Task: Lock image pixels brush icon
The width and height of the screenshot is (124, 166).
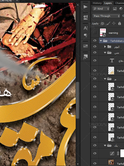Action: (108, 23)
